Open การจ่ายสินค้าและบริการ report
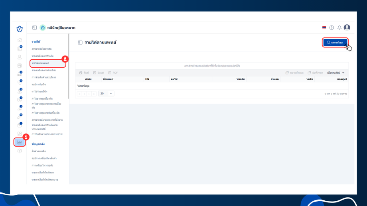The width and height of the screenshot is (367, 206). 44,77
